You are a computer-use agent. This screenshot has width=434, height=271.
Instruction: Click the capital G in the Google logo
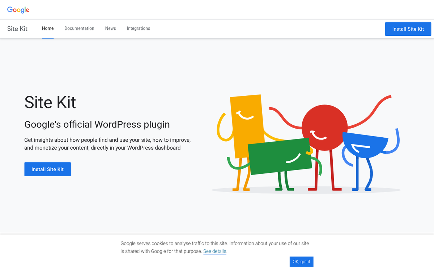click(10, 10)
